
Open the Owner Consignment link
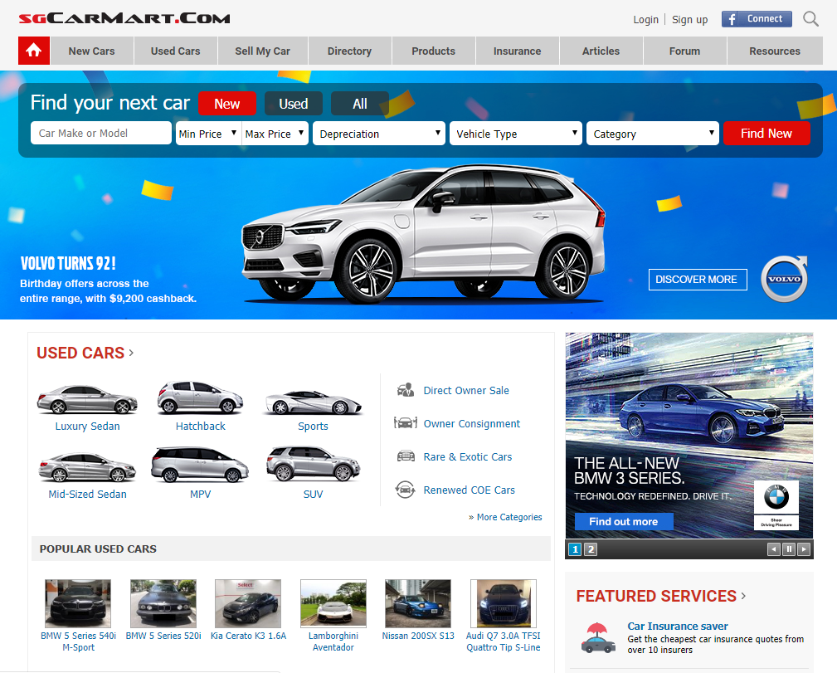click(x=472, y=423)
